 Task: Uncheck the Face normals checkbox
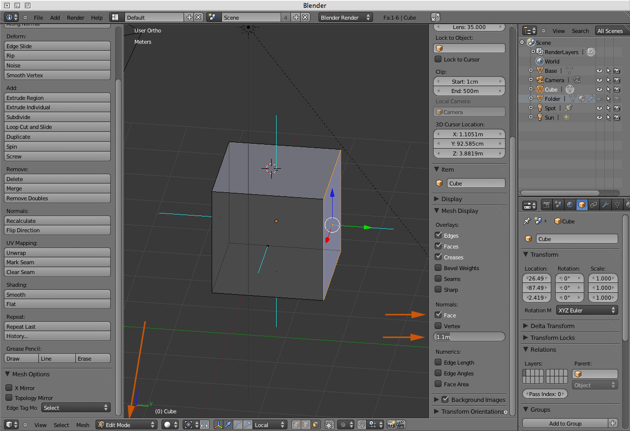pyautogui.click(x=438, y=315)
